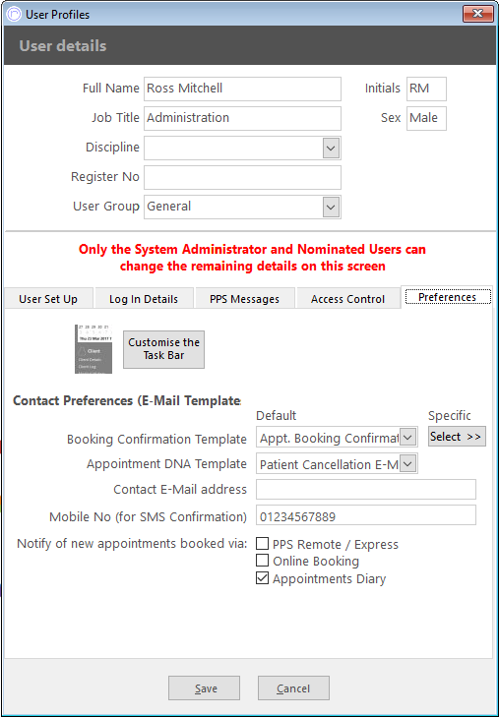Save the user profile changes
The image size is (499, 717).
(x=204, y=688)
